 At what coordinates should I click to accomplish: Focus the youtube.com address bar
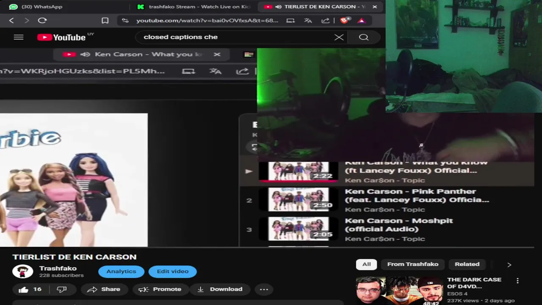[207, 20]
